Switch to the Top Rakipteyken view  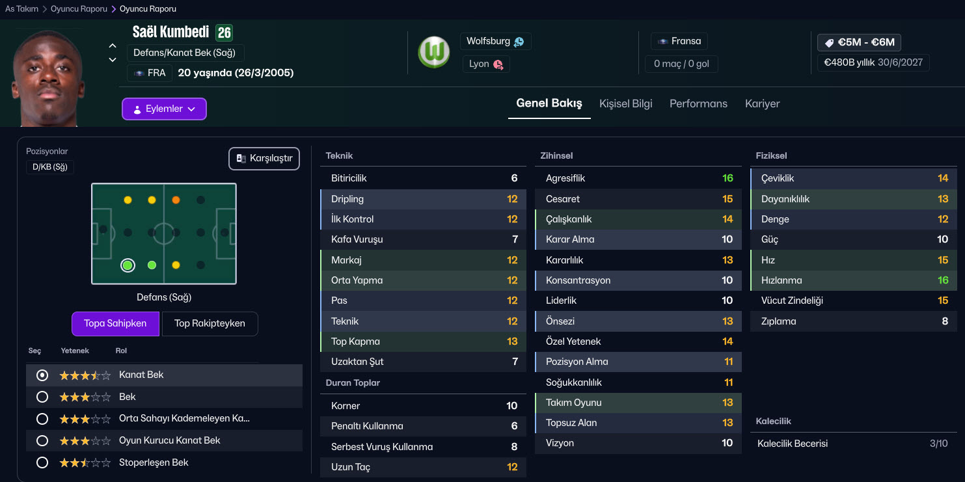click(x=210, y=323)
